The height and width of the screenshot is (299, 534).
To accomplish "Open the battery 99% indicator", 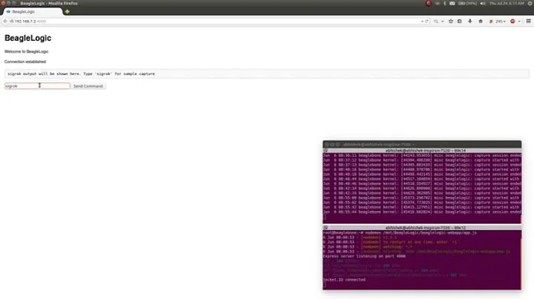I will click(x=467, y=4).
